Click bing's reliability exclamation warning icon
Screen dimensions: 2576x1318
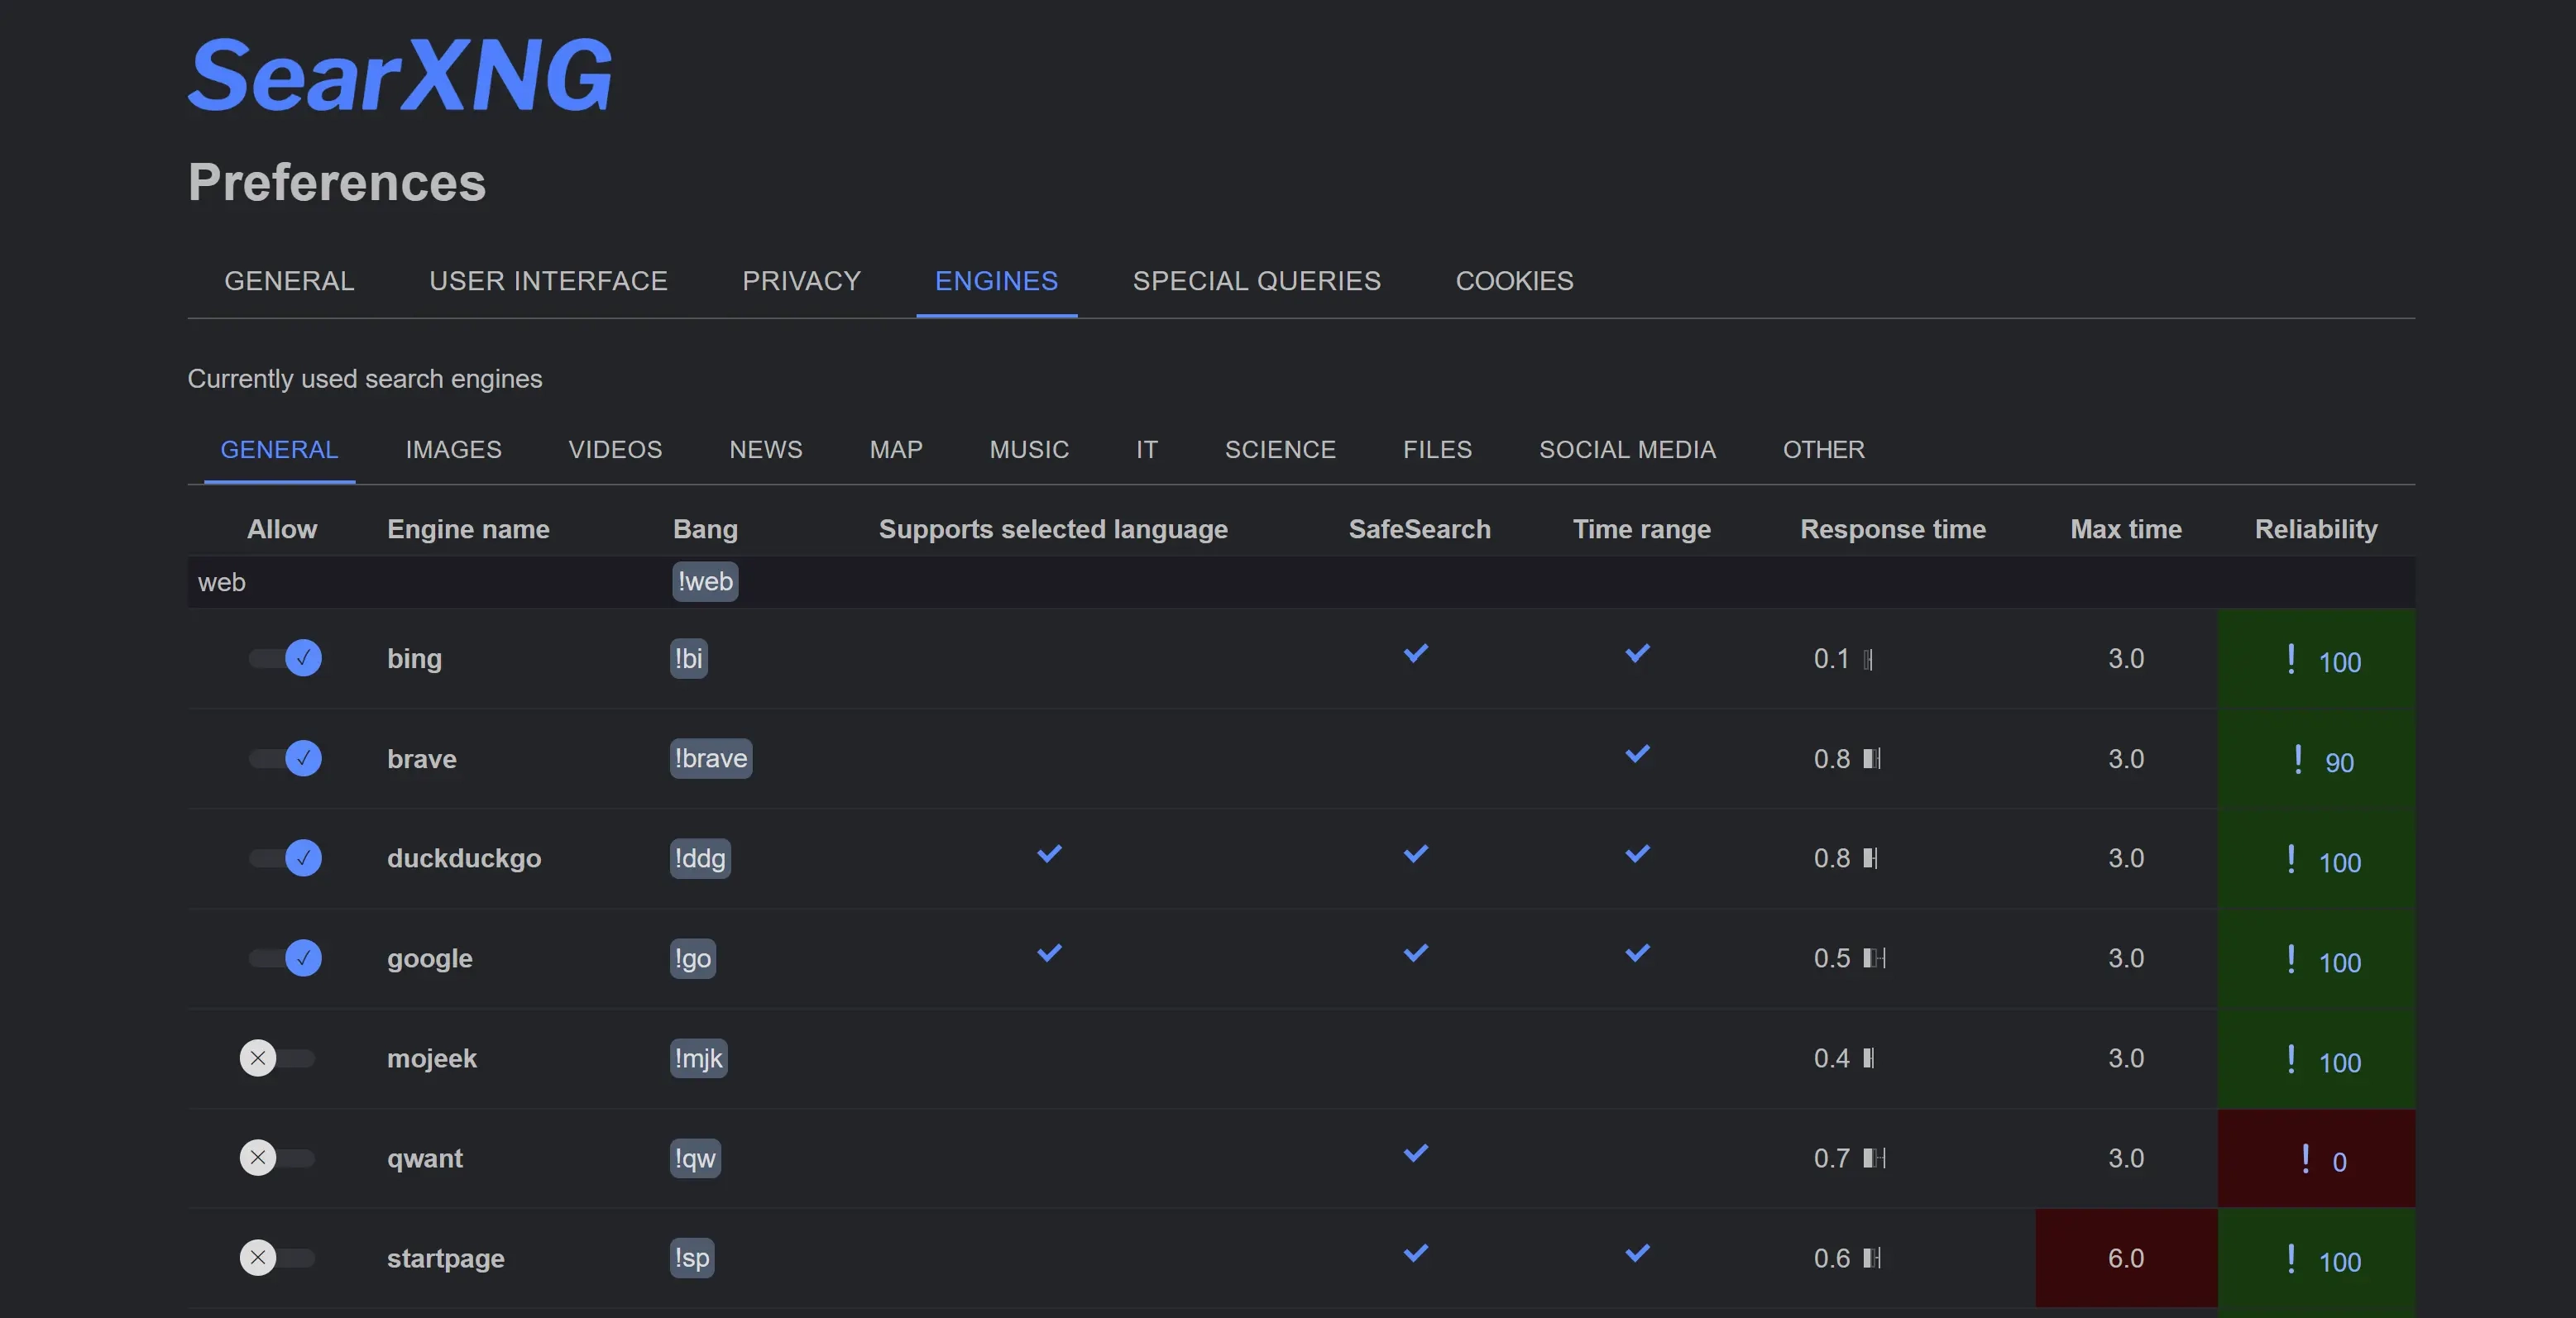click(2291, 658)
